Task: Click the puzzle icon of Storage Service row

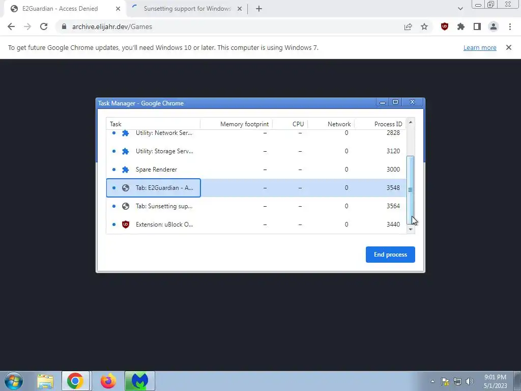Action: pyautogui.click(x=125, y=151)
